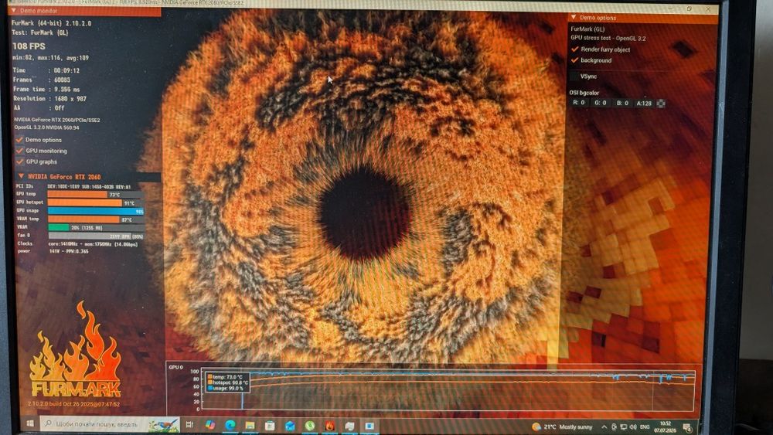Collapse the NVIDIA GeForce RTX 2060 section
Screen dimensions: 773x435
[21, 176]
